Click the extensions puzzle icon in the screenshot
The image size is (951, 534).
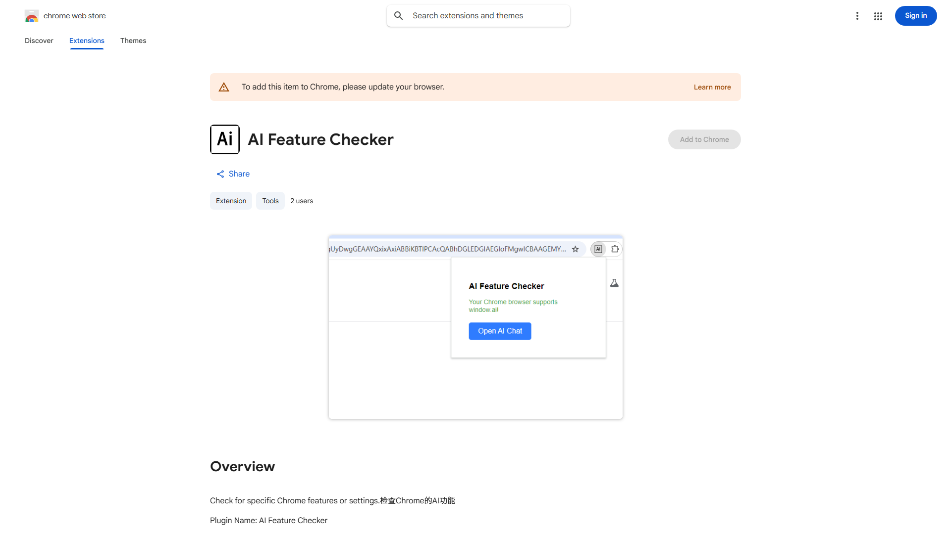(x=614, y=249)
